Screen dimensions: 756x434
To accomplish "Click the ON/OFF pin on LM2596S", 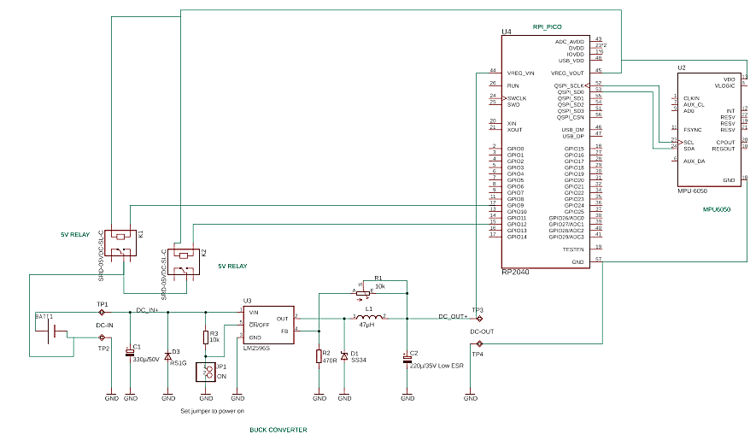I will click(259, 325).
